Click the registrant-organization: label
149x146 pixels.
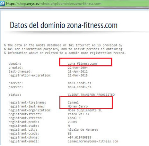coord(30,110)
